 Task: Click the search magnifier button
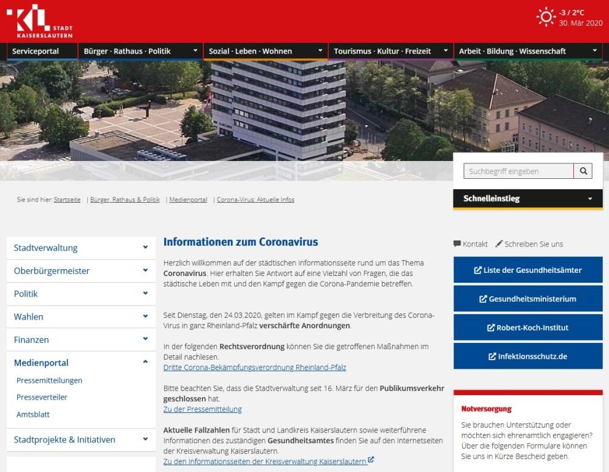[x=583, y=171]
